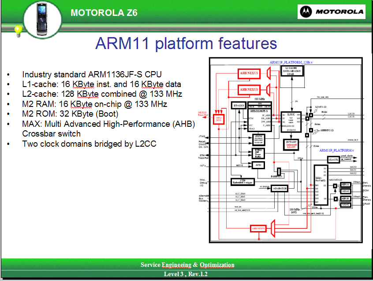Click the yellow lightbulb icon

19,31
